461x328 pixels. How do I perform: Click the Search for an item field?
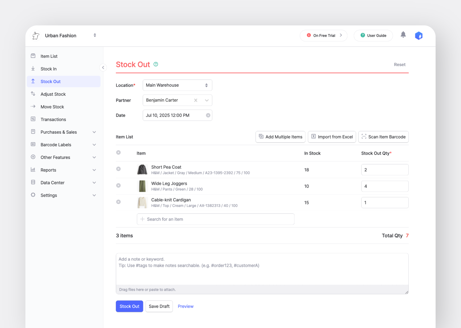(x=216, y=219)
